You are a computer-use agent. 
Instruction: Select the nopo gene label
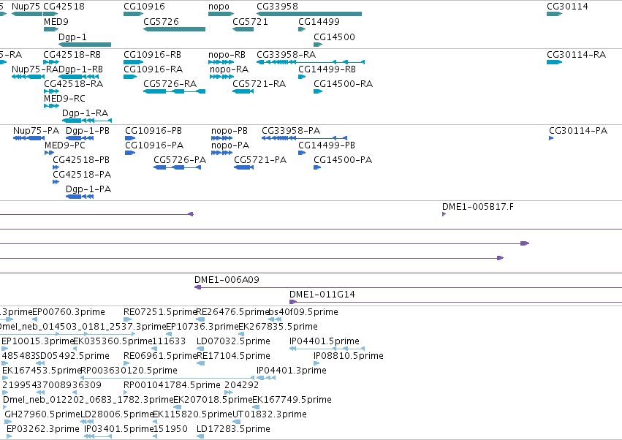pos(219,7)
